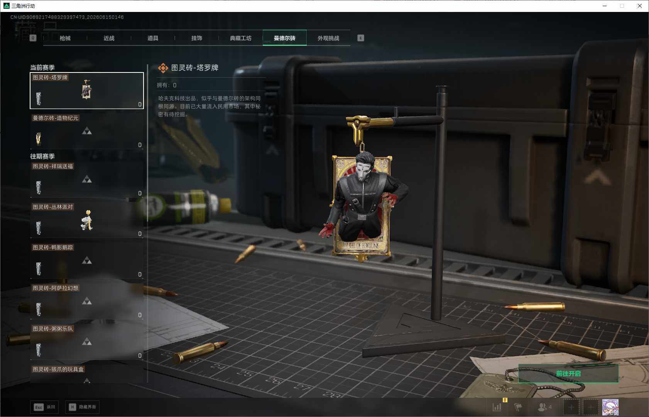
Task: Open the statistics bar-chart icon
Action: pos(497,407)
